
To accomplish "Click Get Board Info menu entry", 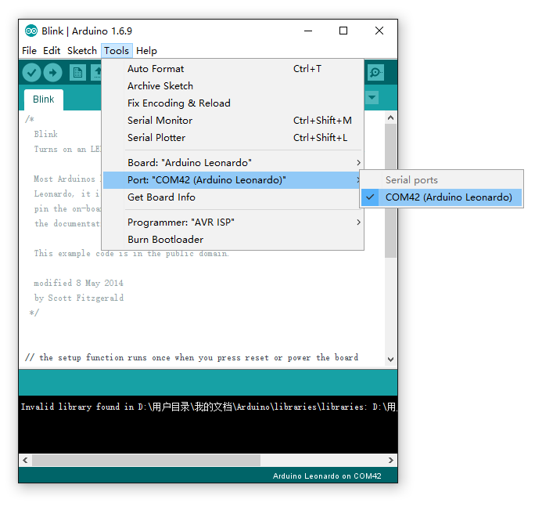I will [x=233, y=197].
